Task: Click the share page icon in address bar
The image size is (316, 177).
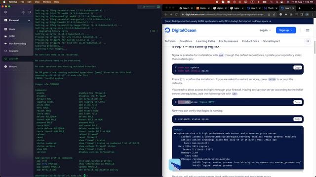Action: coord(269,14)
